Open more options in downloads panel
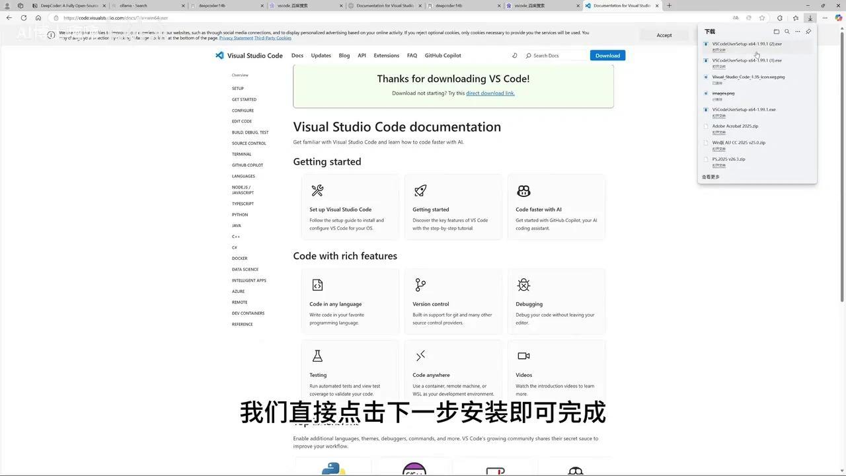 click(x=798, y=31)
